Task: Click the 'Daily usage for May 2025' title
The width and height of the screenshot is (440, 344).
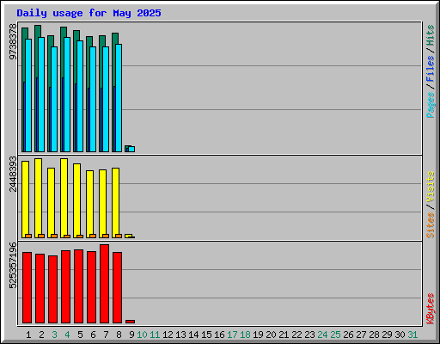Action: coord(89,13)
